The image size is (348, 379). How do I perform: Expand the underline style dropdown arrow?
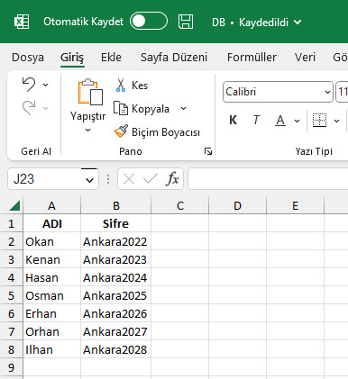[297, 121]
